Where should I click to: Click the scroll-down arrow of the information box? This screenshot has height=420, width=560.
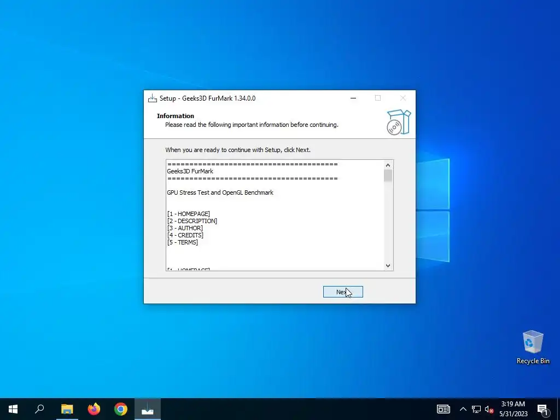pyautogui.click(x=388, y=265)
